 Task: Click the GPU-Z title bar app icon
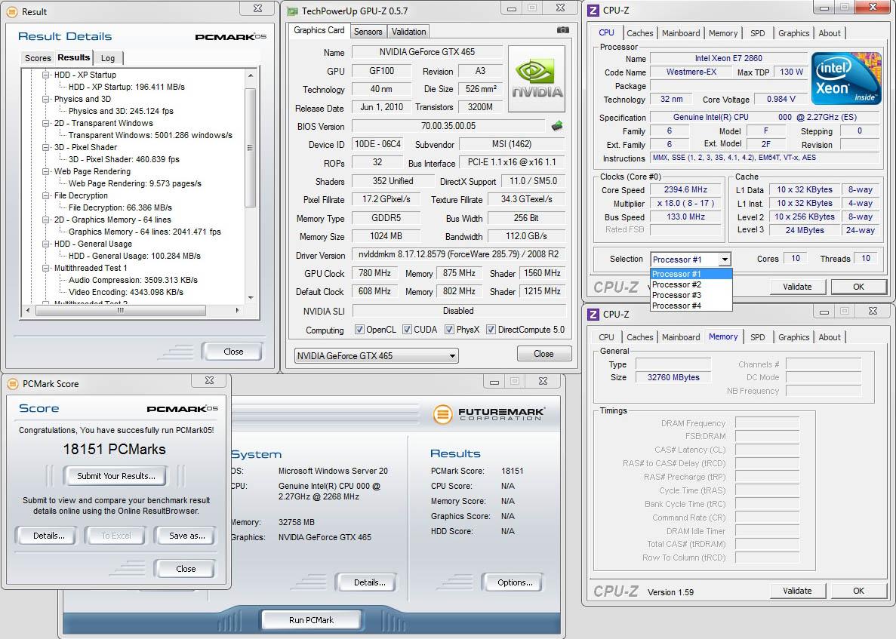click(x=293, y=11)
